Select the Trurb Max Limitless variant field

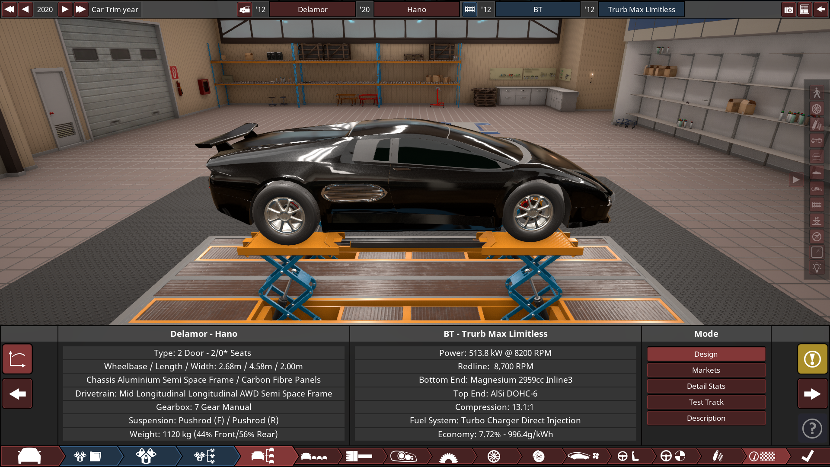(641, 10)
